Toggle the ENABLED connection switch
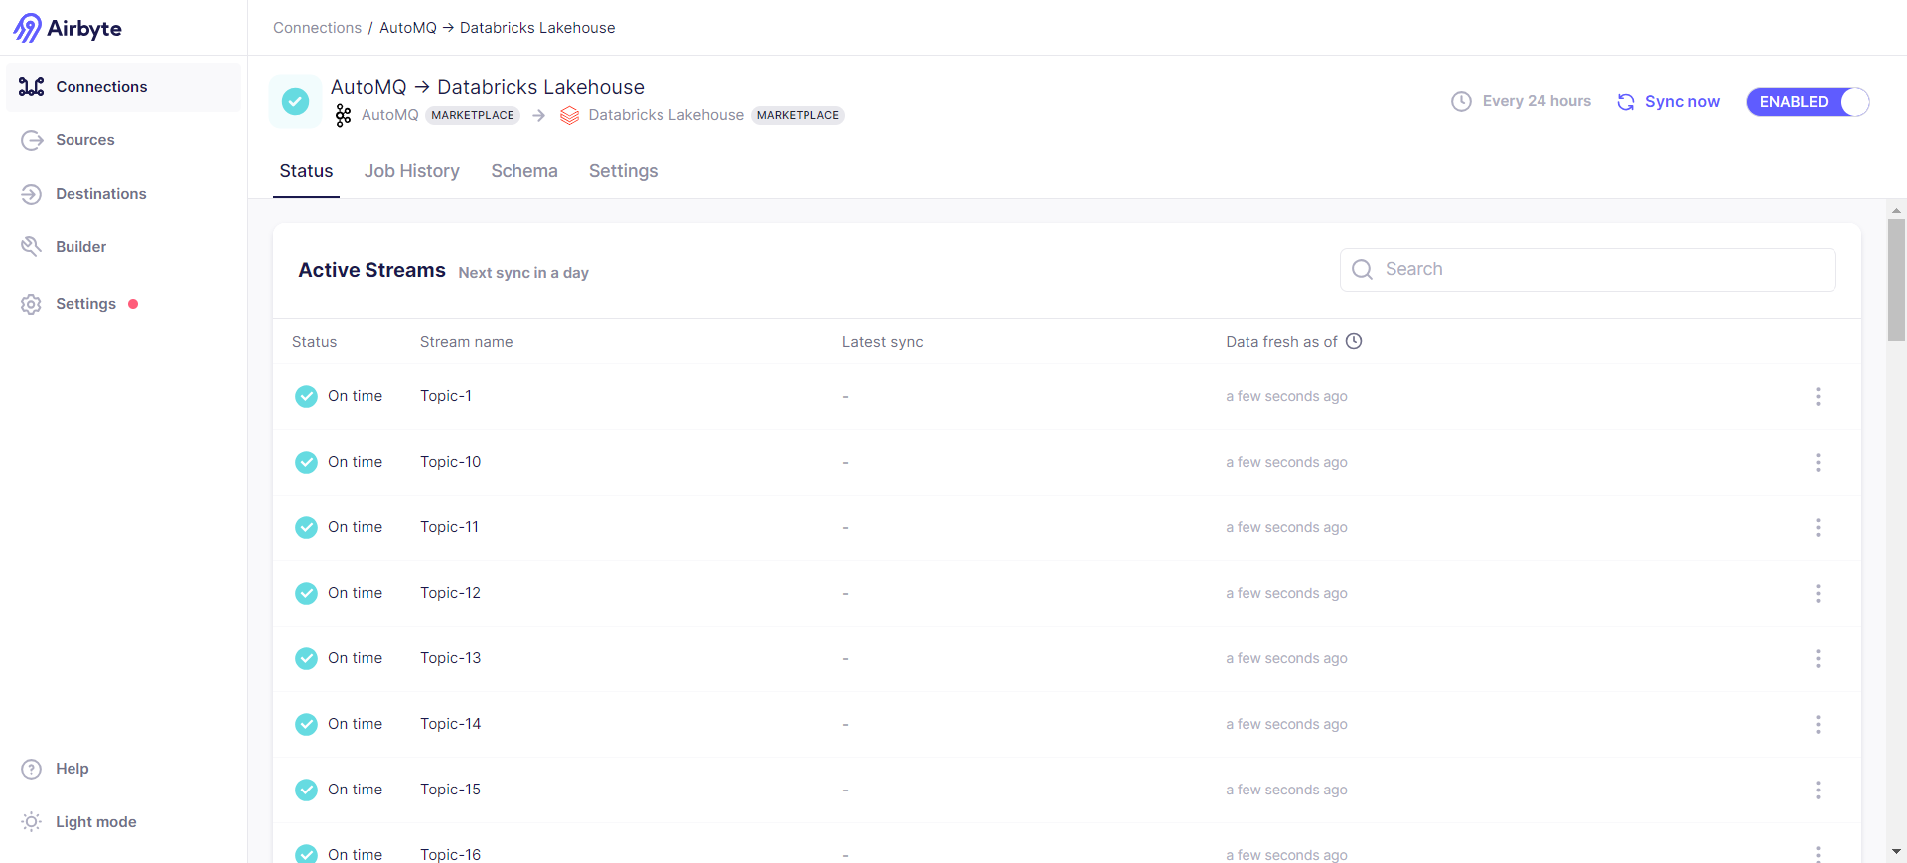Screen dimensions: 1907x863 pos(1808,102)
